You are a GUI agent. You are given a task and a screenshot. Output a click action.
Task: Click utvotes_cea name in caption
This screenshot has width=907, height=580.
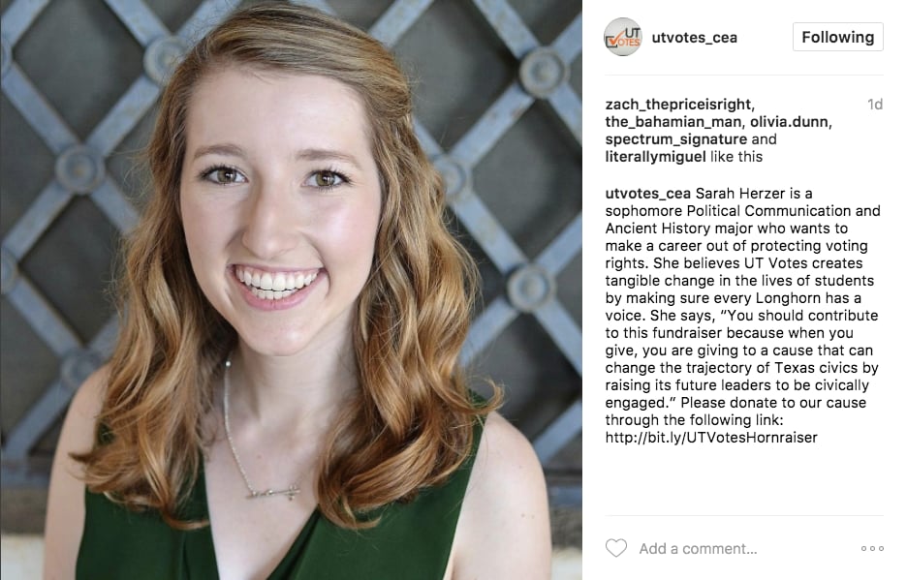point(648,193)
